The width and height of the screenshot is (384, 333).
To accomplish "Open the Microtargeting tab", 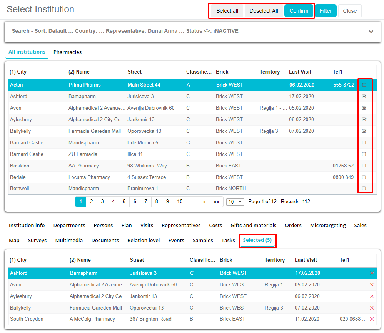I will (328, 226).
